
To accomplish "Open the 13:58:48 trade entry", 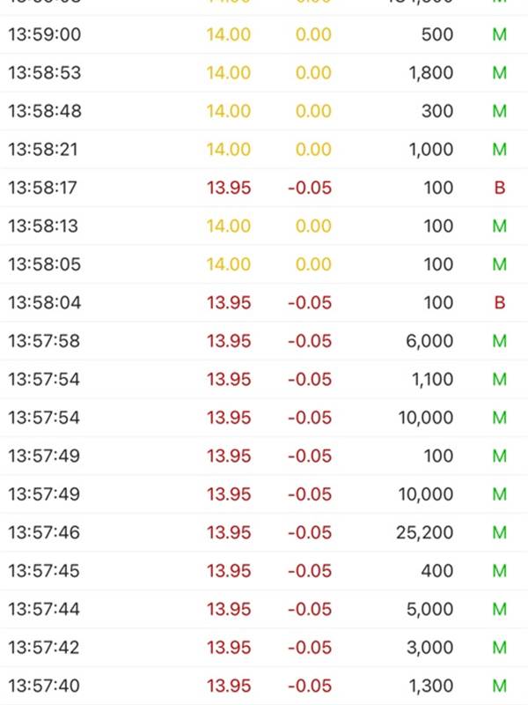I will point(264,111).
